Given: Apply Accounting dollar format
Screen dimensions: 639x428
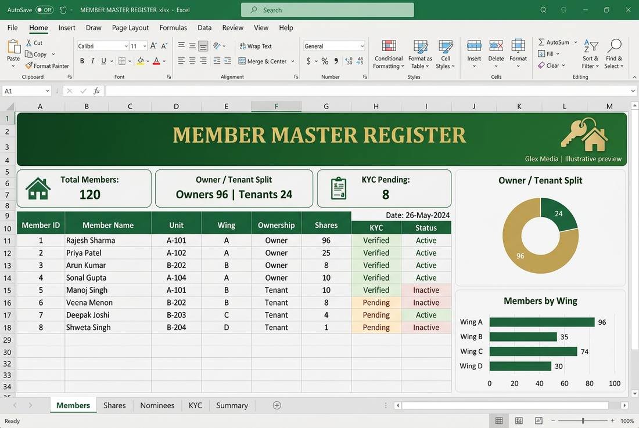Looking at the screenshot, I should (x=308, y=61).
